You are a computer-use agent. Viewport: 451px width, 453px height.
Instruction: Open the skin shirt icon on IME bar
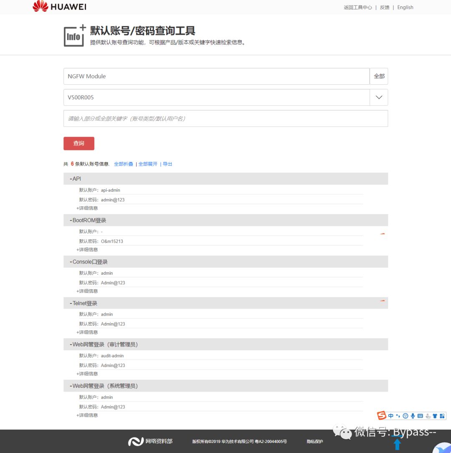[x=435, y=416]
